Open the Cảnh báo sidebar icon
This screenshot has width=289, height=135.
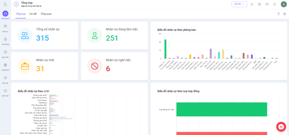coord(5,91)
